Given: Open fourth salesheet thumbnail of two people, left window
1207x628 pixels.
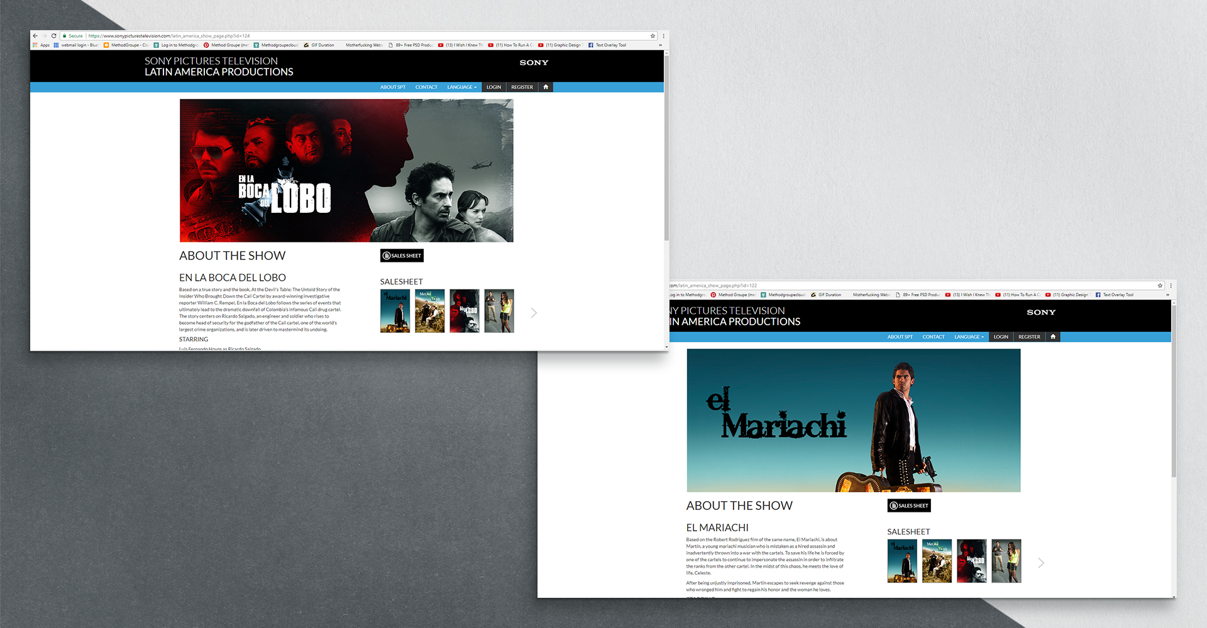Looking at the screenshot, I should (499, 311).
